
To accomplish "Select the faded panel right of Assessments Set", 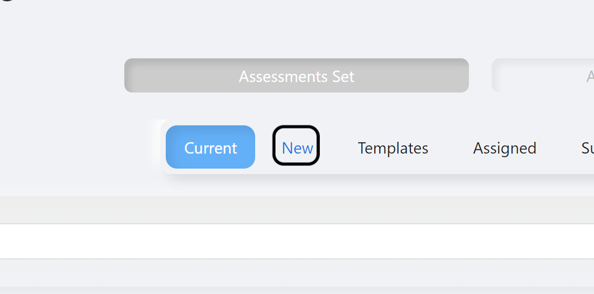I will (543, 75).
